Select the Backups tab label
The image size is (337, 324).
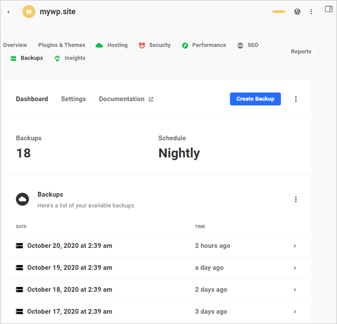(x=32, y=58)
